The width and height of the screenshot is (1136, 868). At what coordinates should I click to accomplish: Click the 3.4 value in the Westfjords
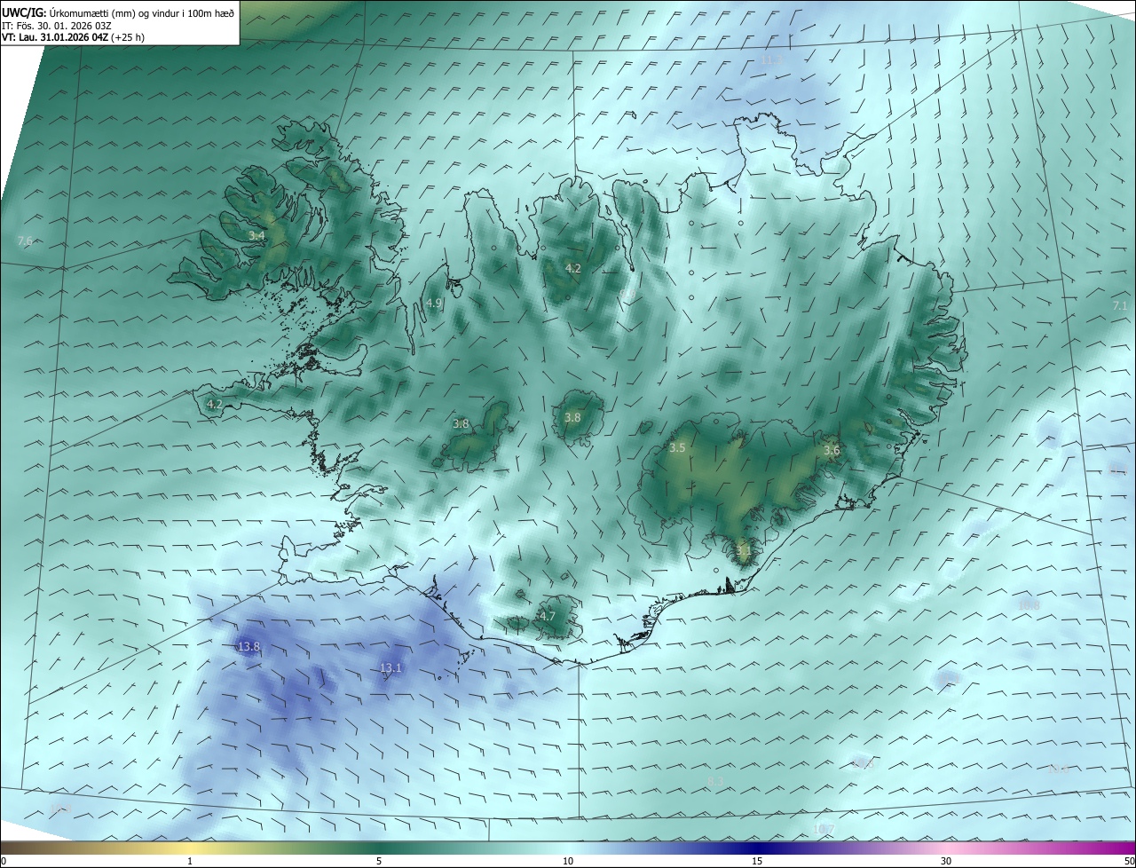tap(256, 236)
